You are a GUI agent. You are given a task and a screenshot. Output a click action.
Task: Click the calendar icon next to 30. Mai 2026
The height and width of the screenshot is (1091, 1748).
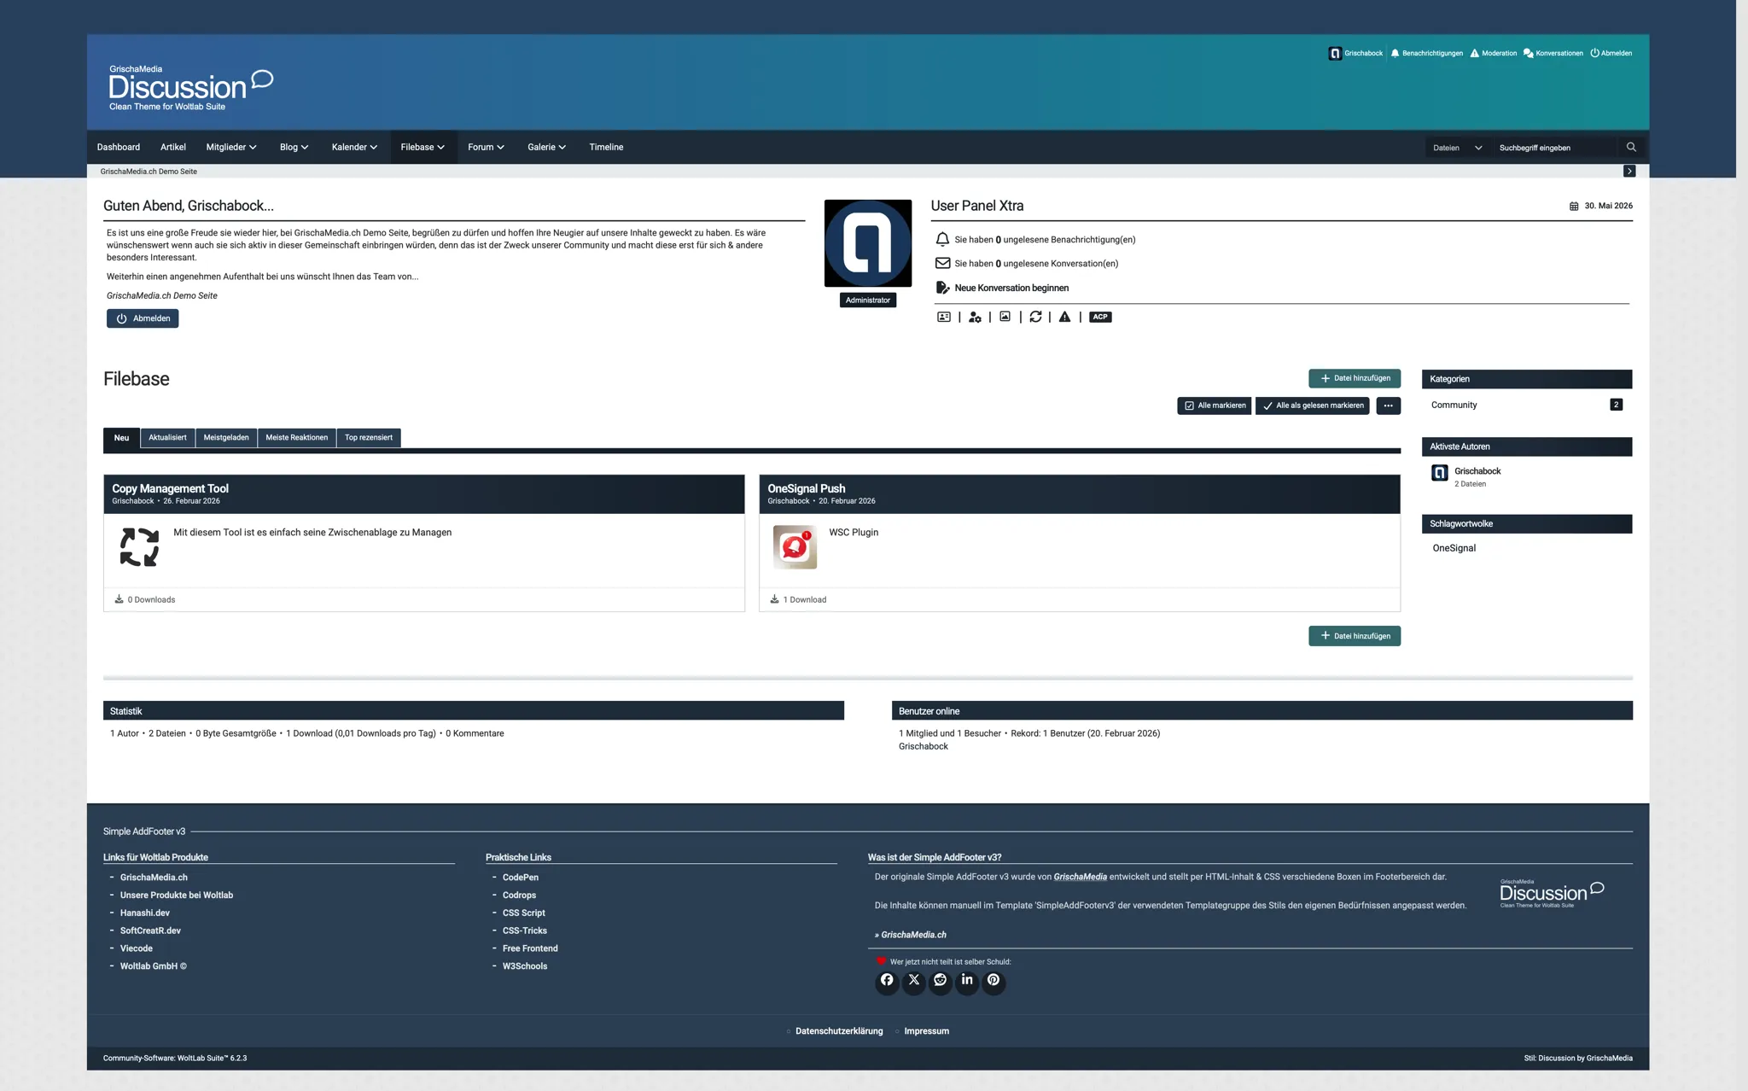click(1574, 206)
